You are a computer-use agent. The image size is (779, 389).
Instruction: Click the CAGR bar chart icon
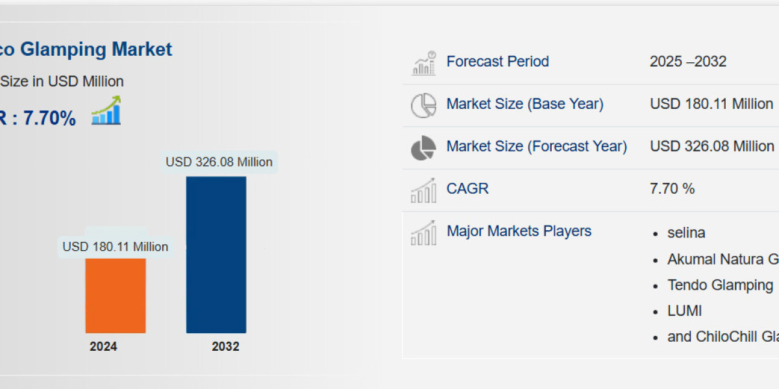click(x=424, y=191)
